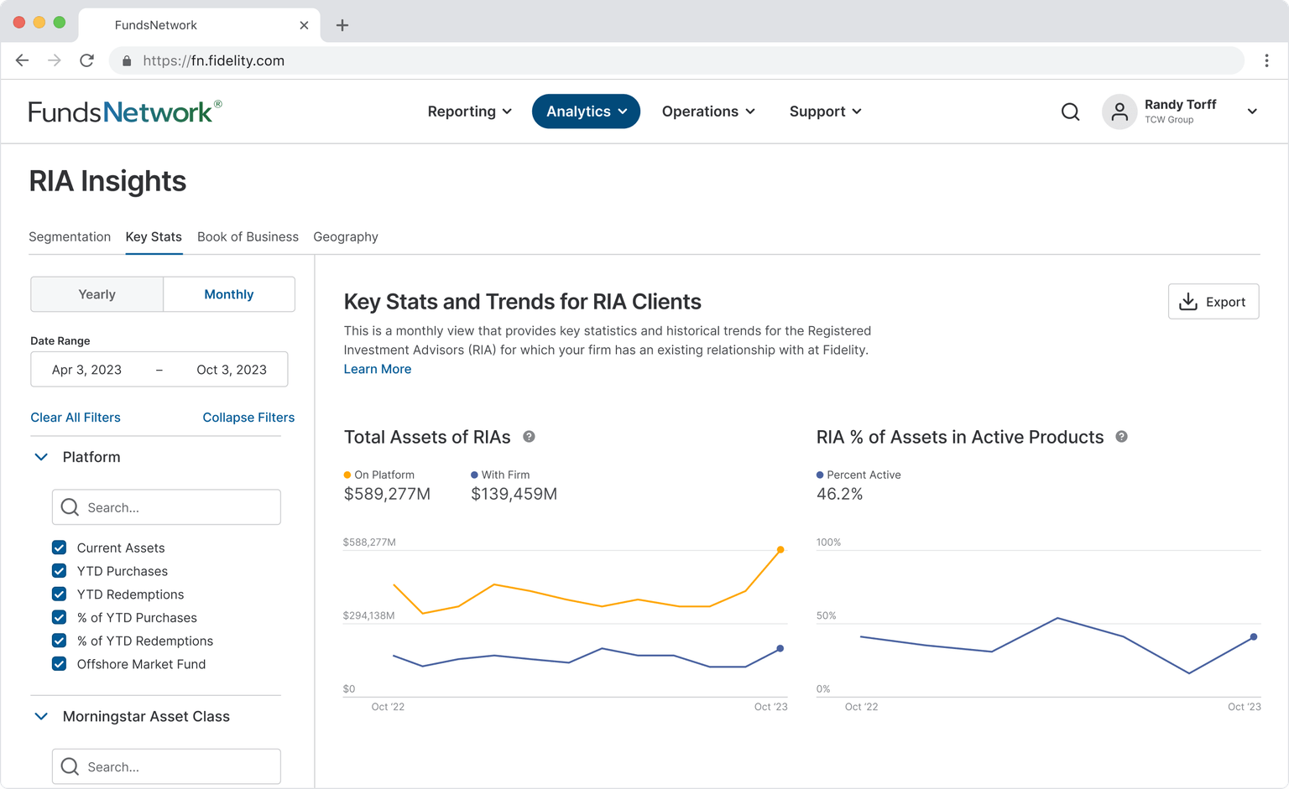Screen dimensions: 1289x789
Task: Click help icon beside RIA % of Assets
Action: [x=1121, y=437]
